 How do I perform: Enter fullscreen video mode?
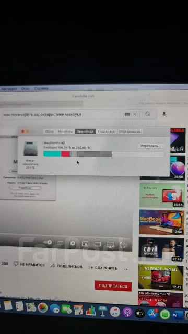point(123,245)
